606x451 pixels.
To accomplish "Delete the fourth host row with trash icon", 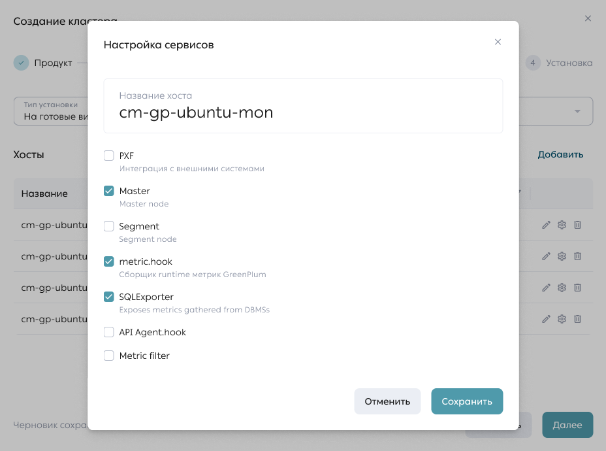I will point(577,319).
